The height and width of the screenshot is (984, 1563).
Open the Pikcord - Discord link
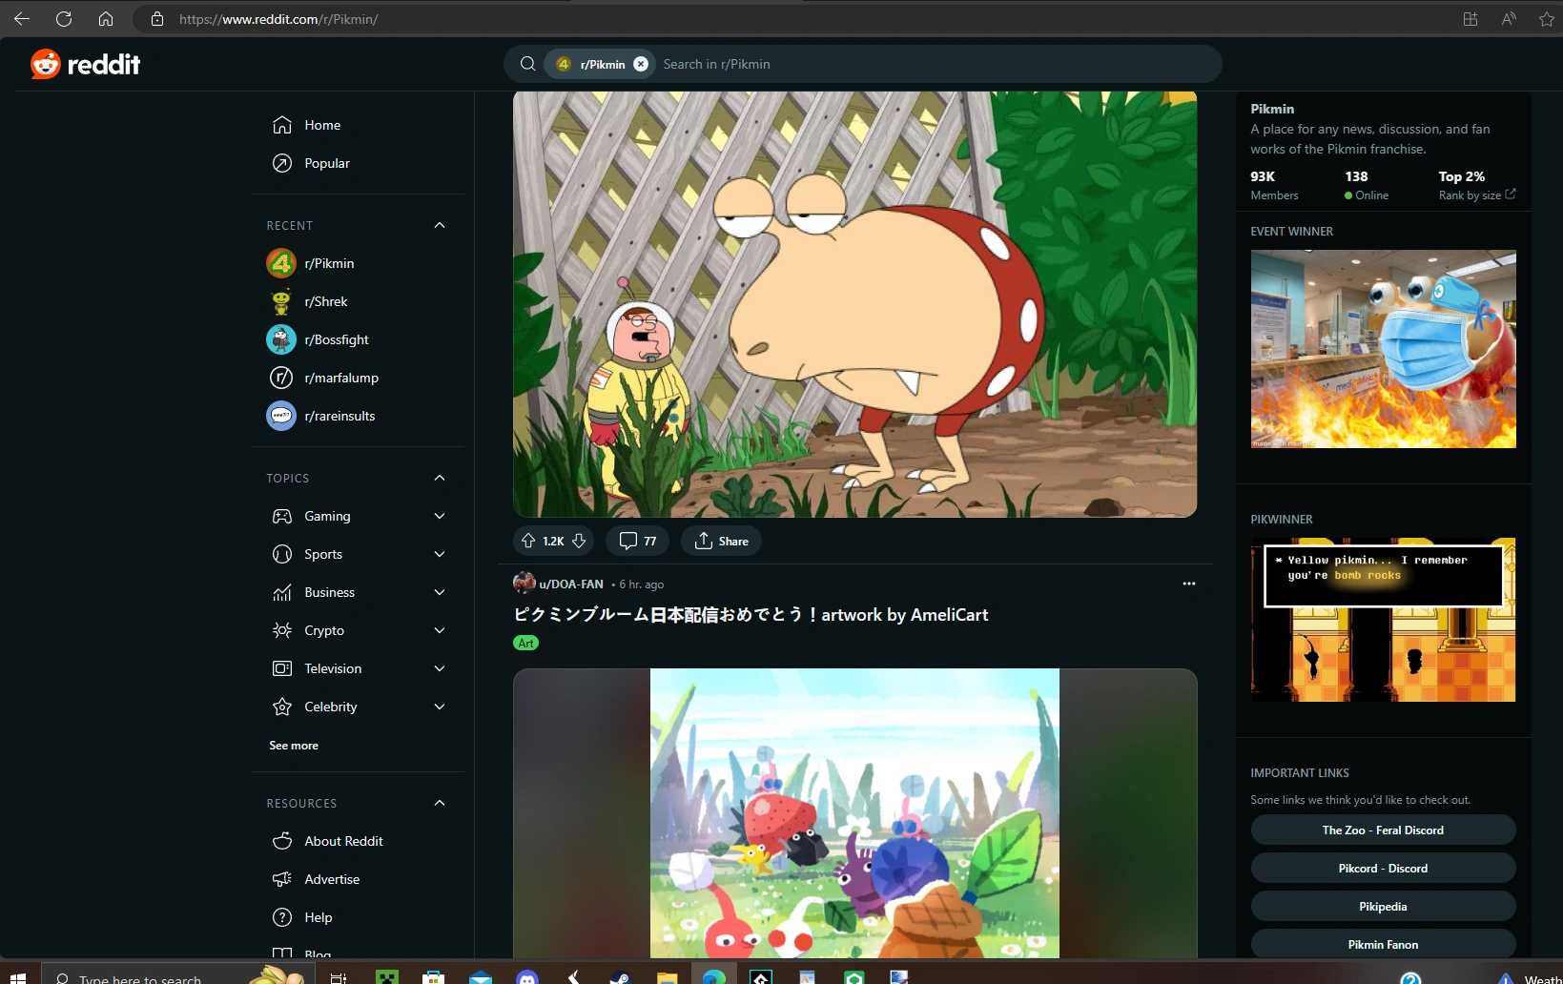pos(1383,869)
